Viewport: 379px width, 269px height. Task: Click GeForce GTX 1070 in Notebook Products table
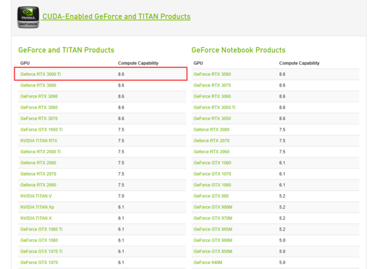point(212,174)
